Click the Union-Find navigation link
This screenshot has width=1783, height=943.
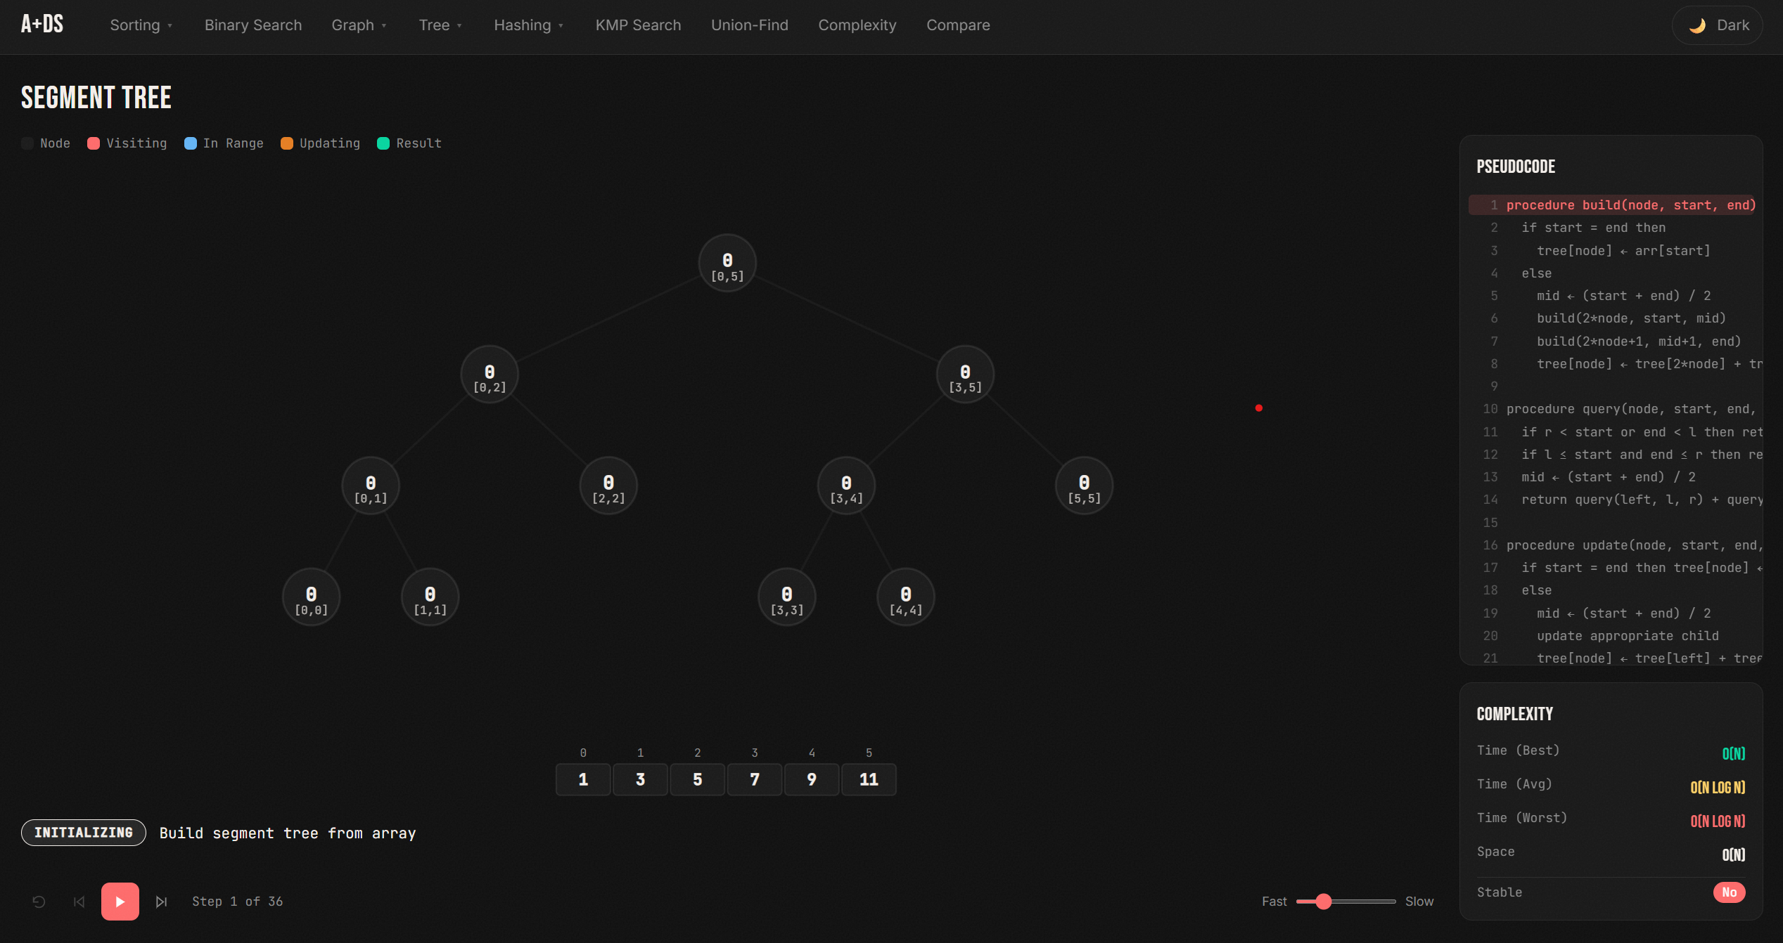click(x=749, y=25)
